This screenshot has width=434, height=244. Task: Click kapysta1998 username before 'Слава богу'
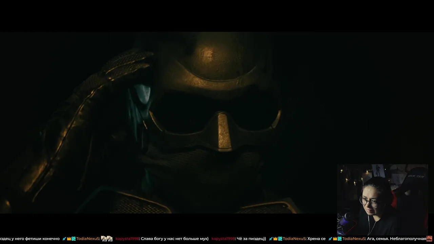[x=127, y=239]
